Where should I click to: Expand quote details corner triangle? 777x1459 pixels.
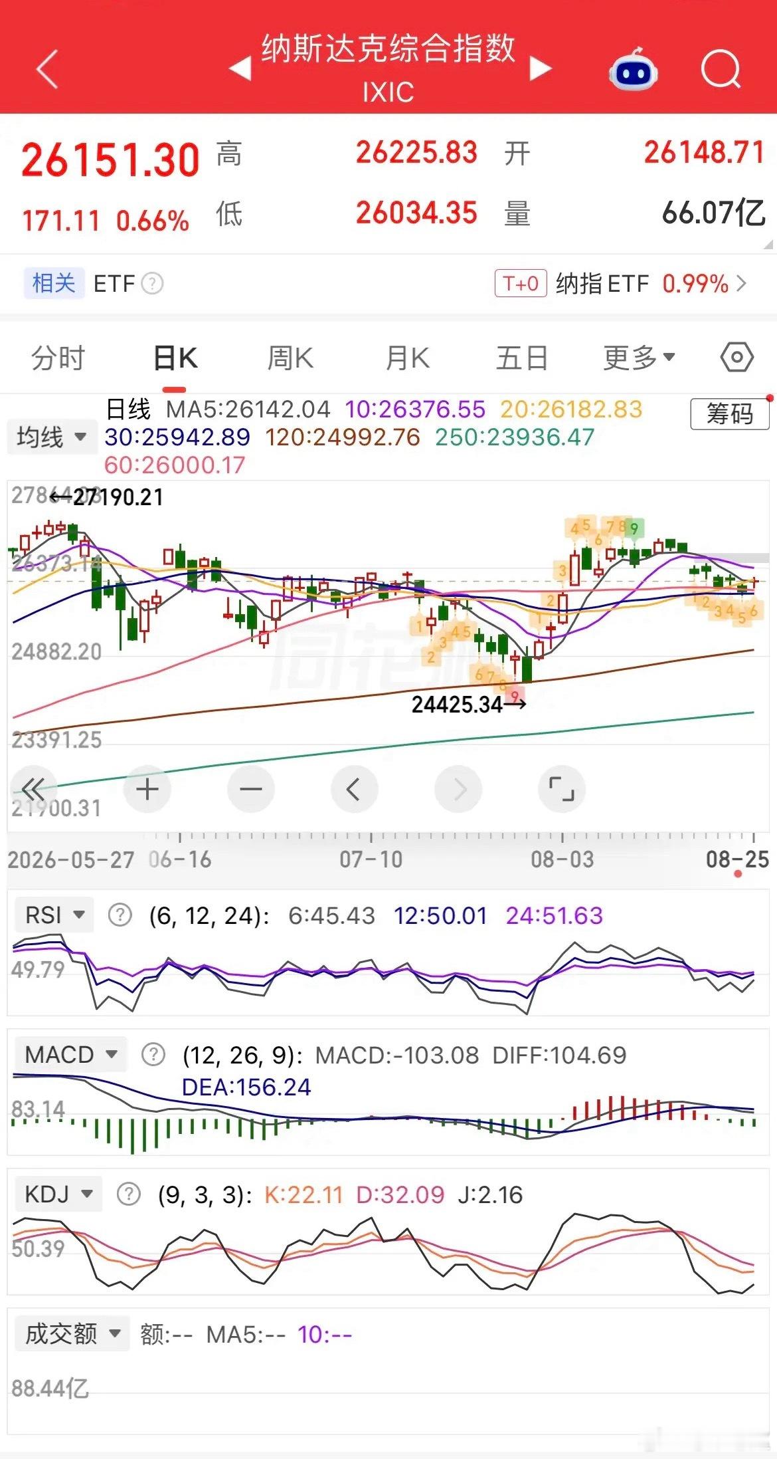point(768,245)
